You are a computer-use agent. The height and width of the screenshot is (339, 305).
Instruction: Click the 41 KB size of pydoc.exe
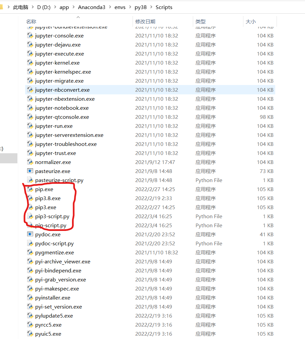coord(266,234)
